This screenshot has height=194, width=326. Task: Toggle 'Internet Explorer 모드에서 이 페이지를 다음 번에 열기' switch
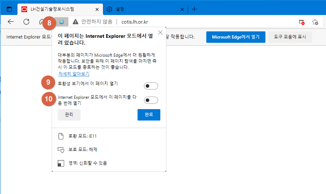pyautogui.click(x=151, y=100)
